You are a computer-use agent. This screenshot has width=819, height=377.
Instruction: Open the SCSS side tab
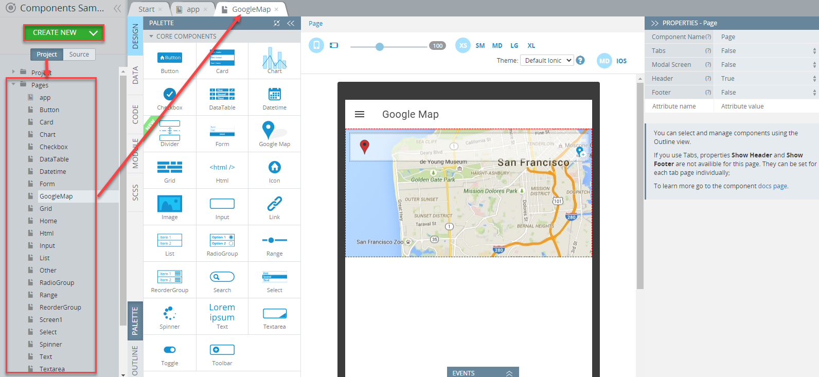135,192
